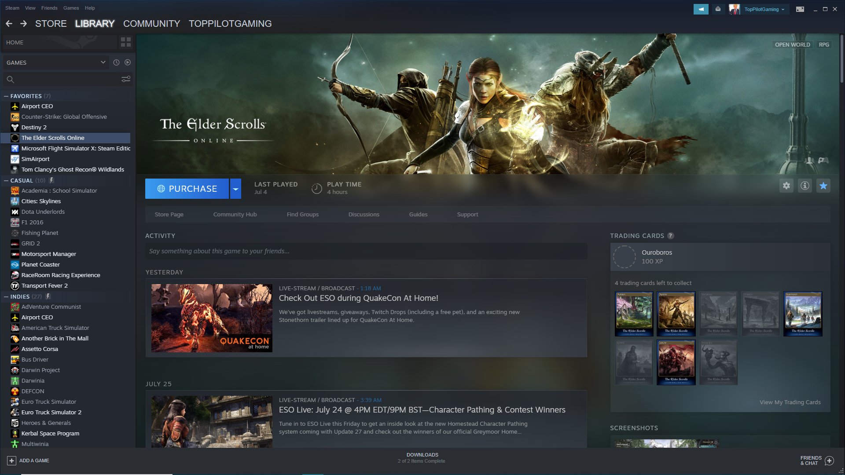Toggle the lightning icon on CASUAL collection
845x475 pixels.
(x=51, y=180)
